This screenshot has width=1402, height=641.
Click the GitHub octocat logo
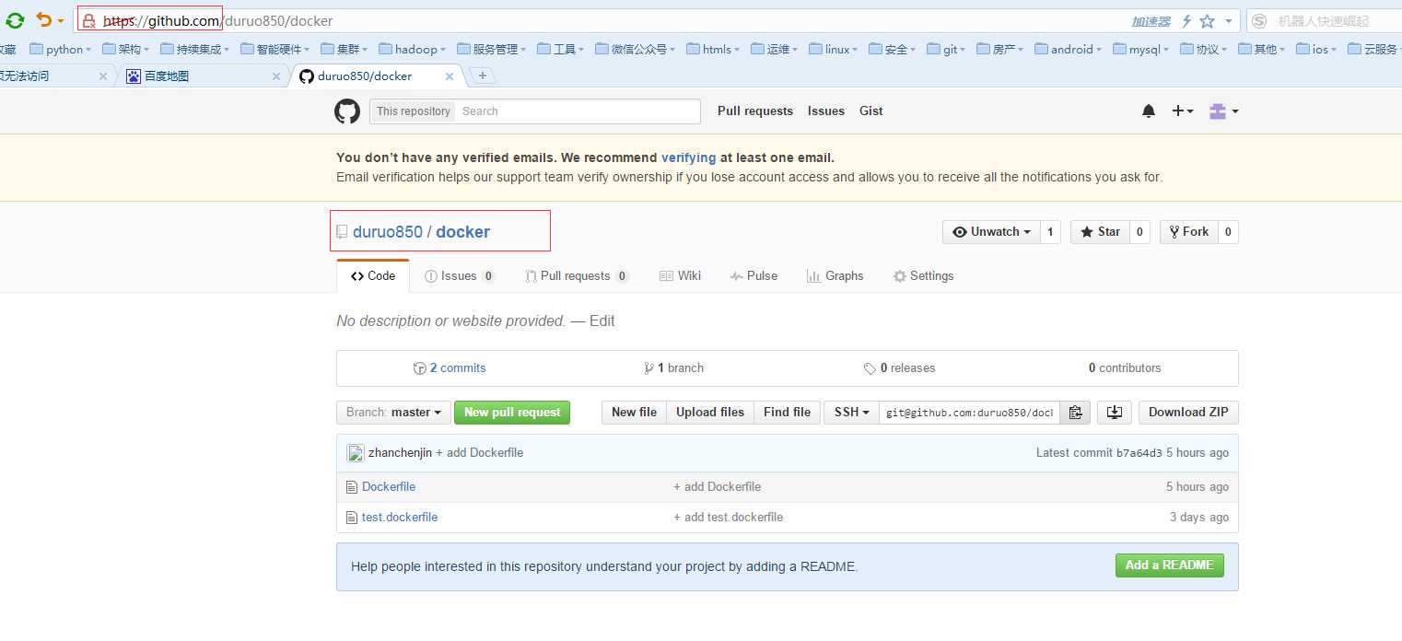[x=347, y=111]
